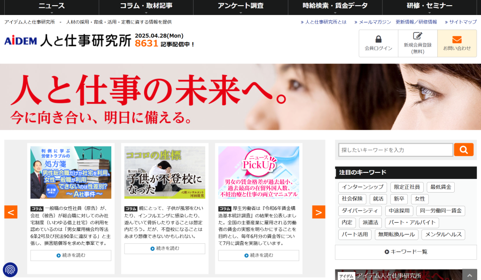Click the blue fingerprint badge icon
The height and width of the screenshot is (280, 481).
(x=10, y=270)
